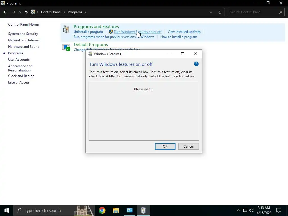Viewport: 288px width, 216px height.
Task: Close the Windows Features dialog
Action: [x=195, y=54]
